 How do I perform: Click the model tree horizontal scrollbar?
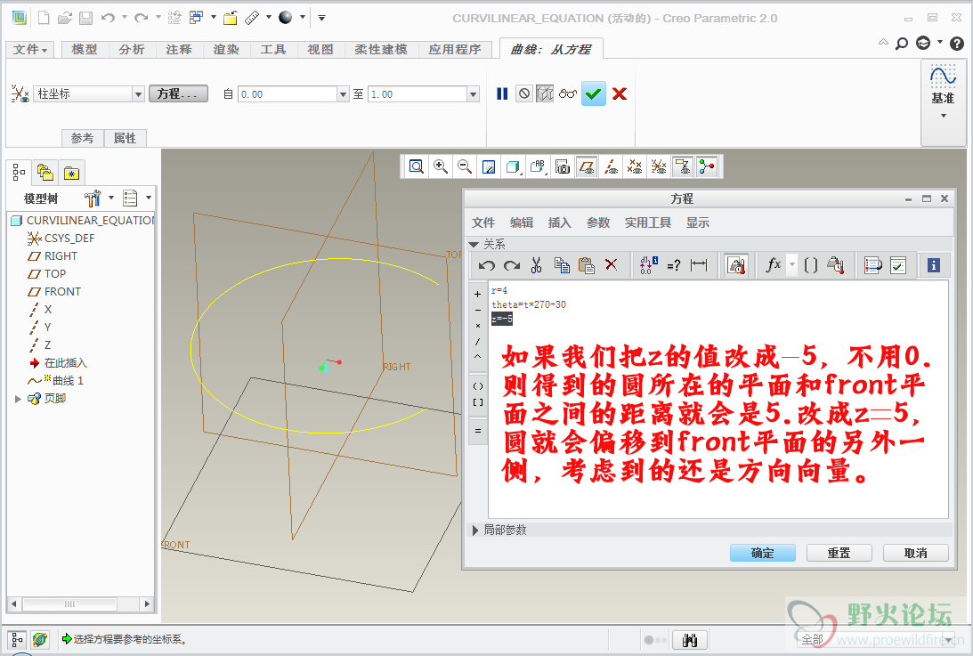tap(69, 603)
